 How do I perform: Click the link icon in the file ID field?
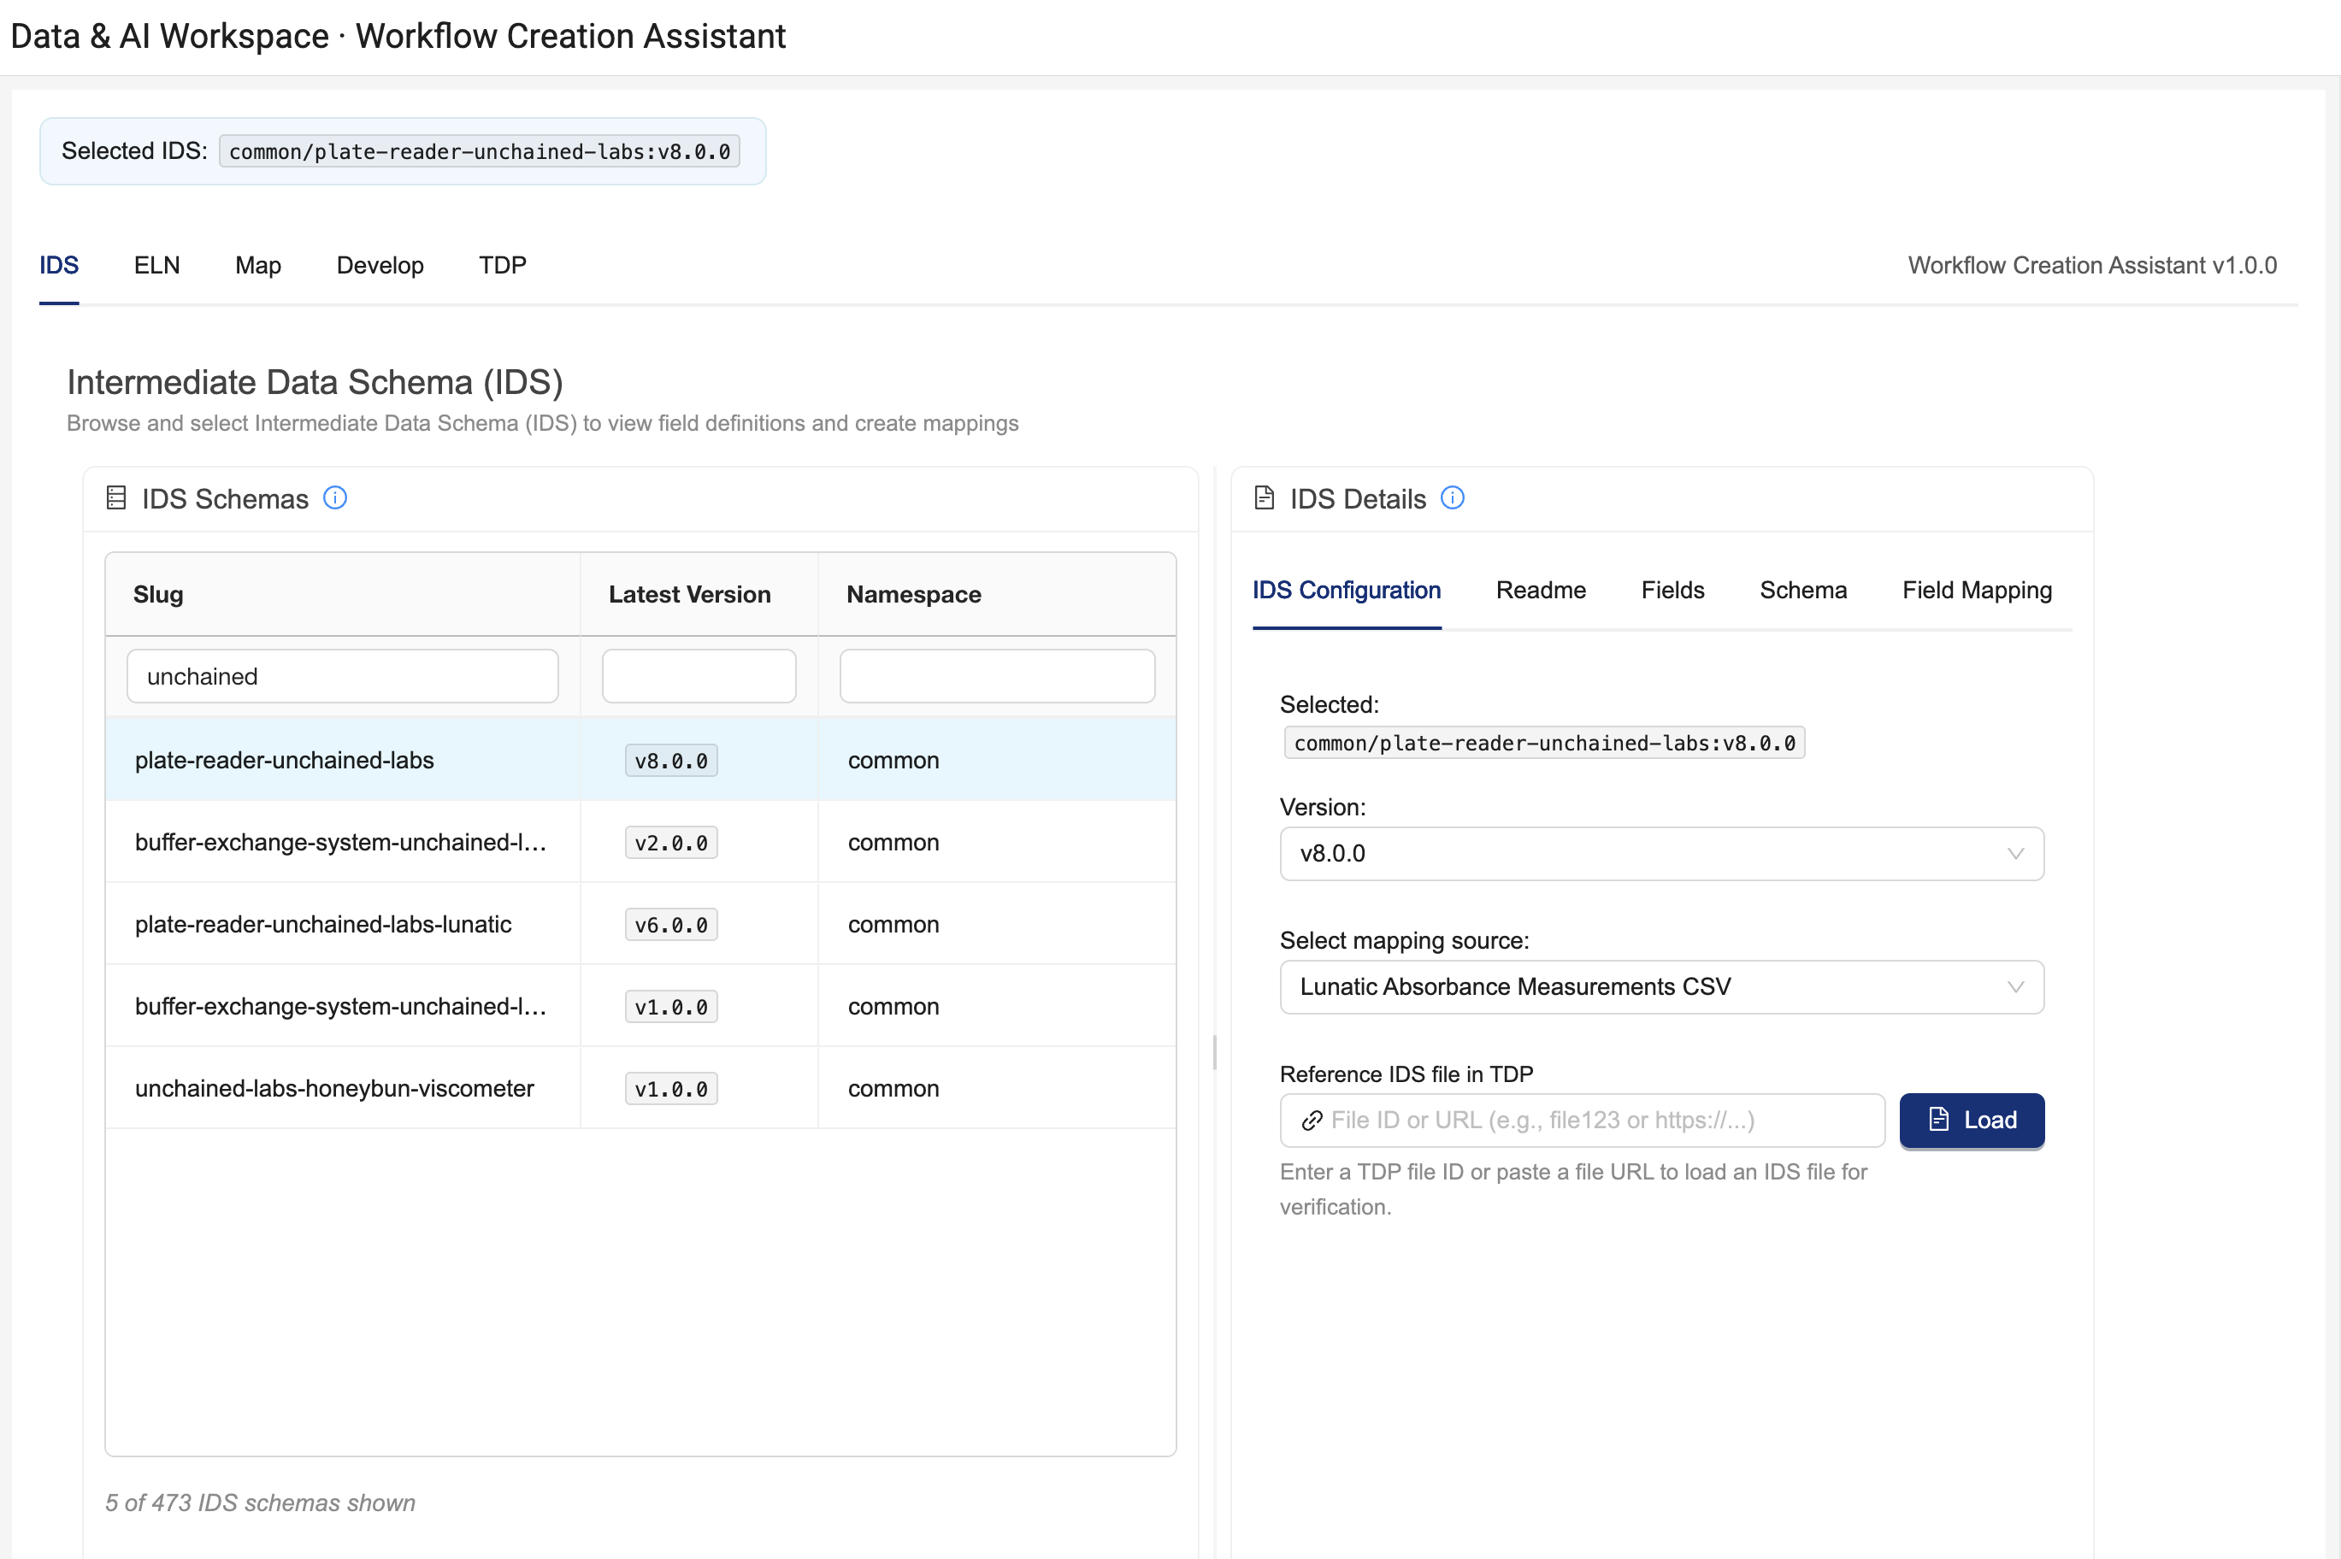1312,1120
